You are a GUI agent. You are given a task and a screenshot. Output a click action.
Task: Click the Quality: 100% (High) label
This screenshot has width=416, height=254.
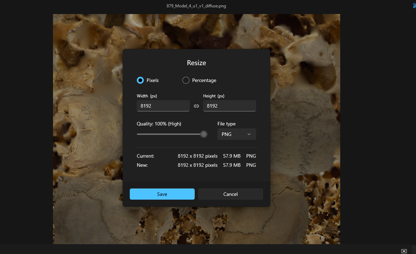click(159, 124)
